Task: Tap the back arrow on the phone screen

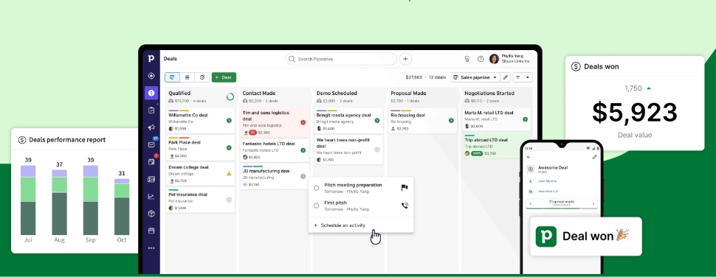Action: (x=529, y=157)
